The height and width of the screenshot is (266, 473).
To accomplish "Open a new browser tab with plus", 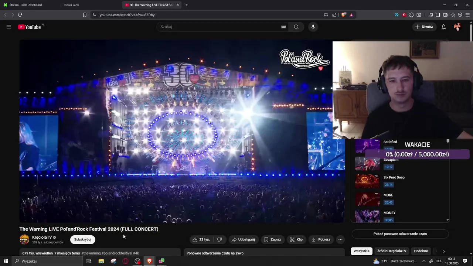I will click(187, 5).
